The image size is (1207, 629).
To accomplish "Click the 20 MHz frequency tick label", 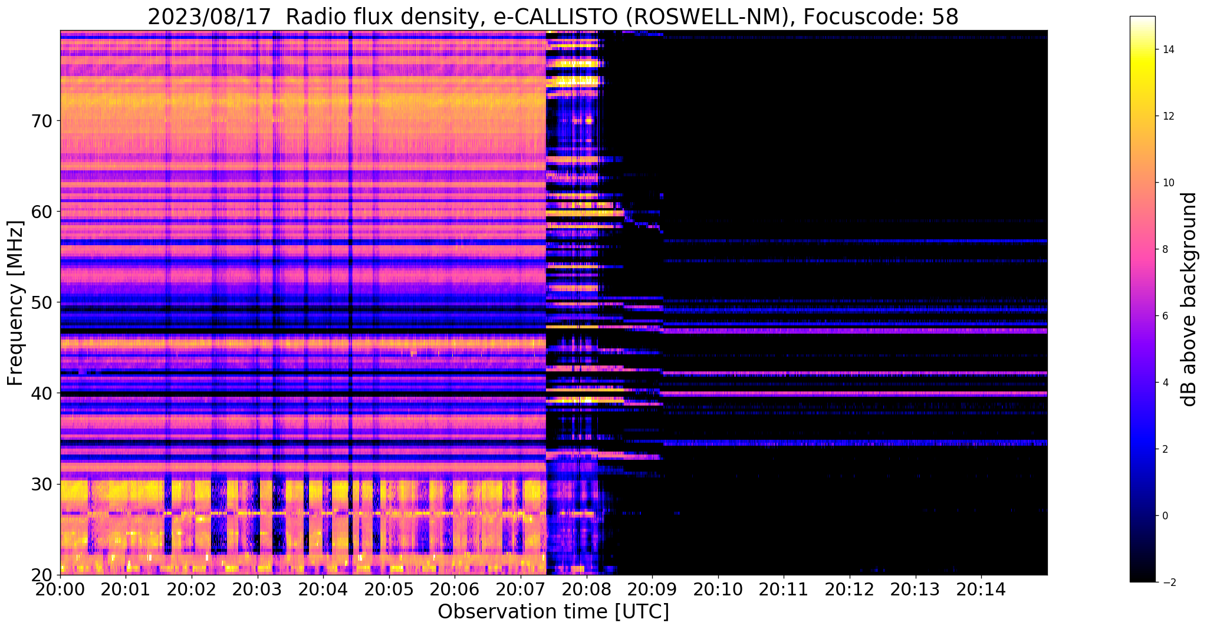I will click(x=41, y=575).
